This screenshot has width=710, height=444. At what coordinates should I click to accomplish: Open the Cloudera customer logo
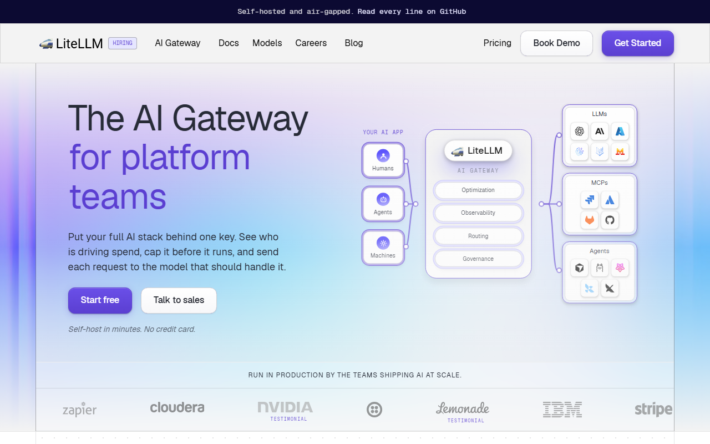177,408
